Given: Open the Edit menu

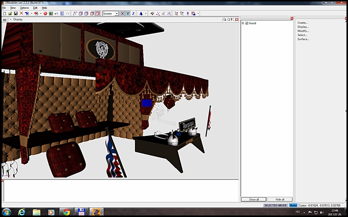Looking at the screenshot, I should [x=35, y=8].
